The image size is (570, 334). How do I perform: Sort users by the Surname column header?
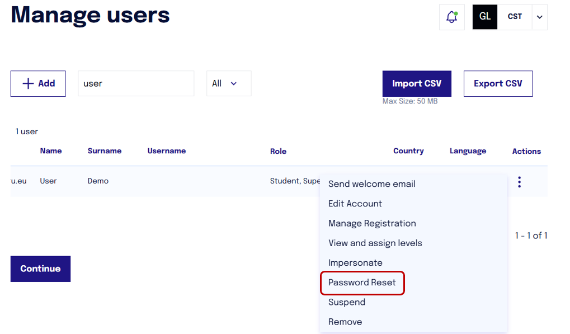pos(105,150)
